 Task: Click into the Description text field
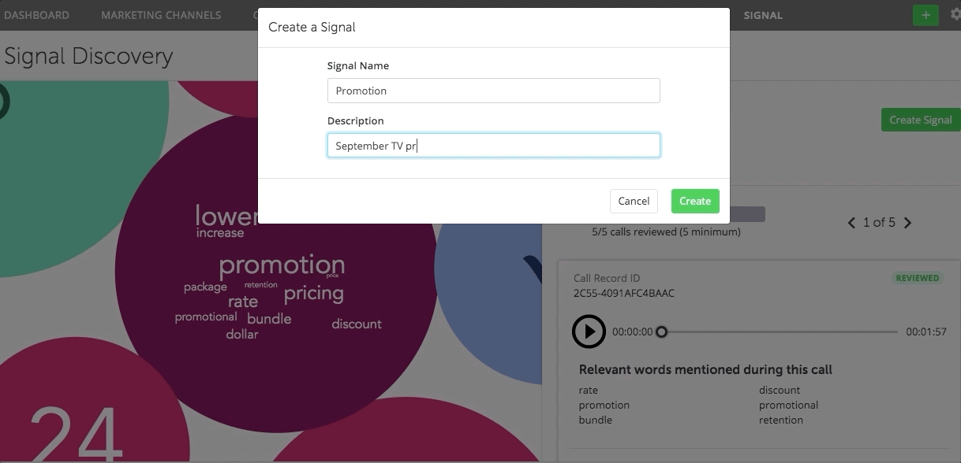493,146
